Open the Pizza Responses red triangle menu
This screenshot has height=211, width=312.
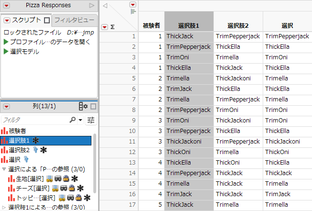click(x=6, y=6)
